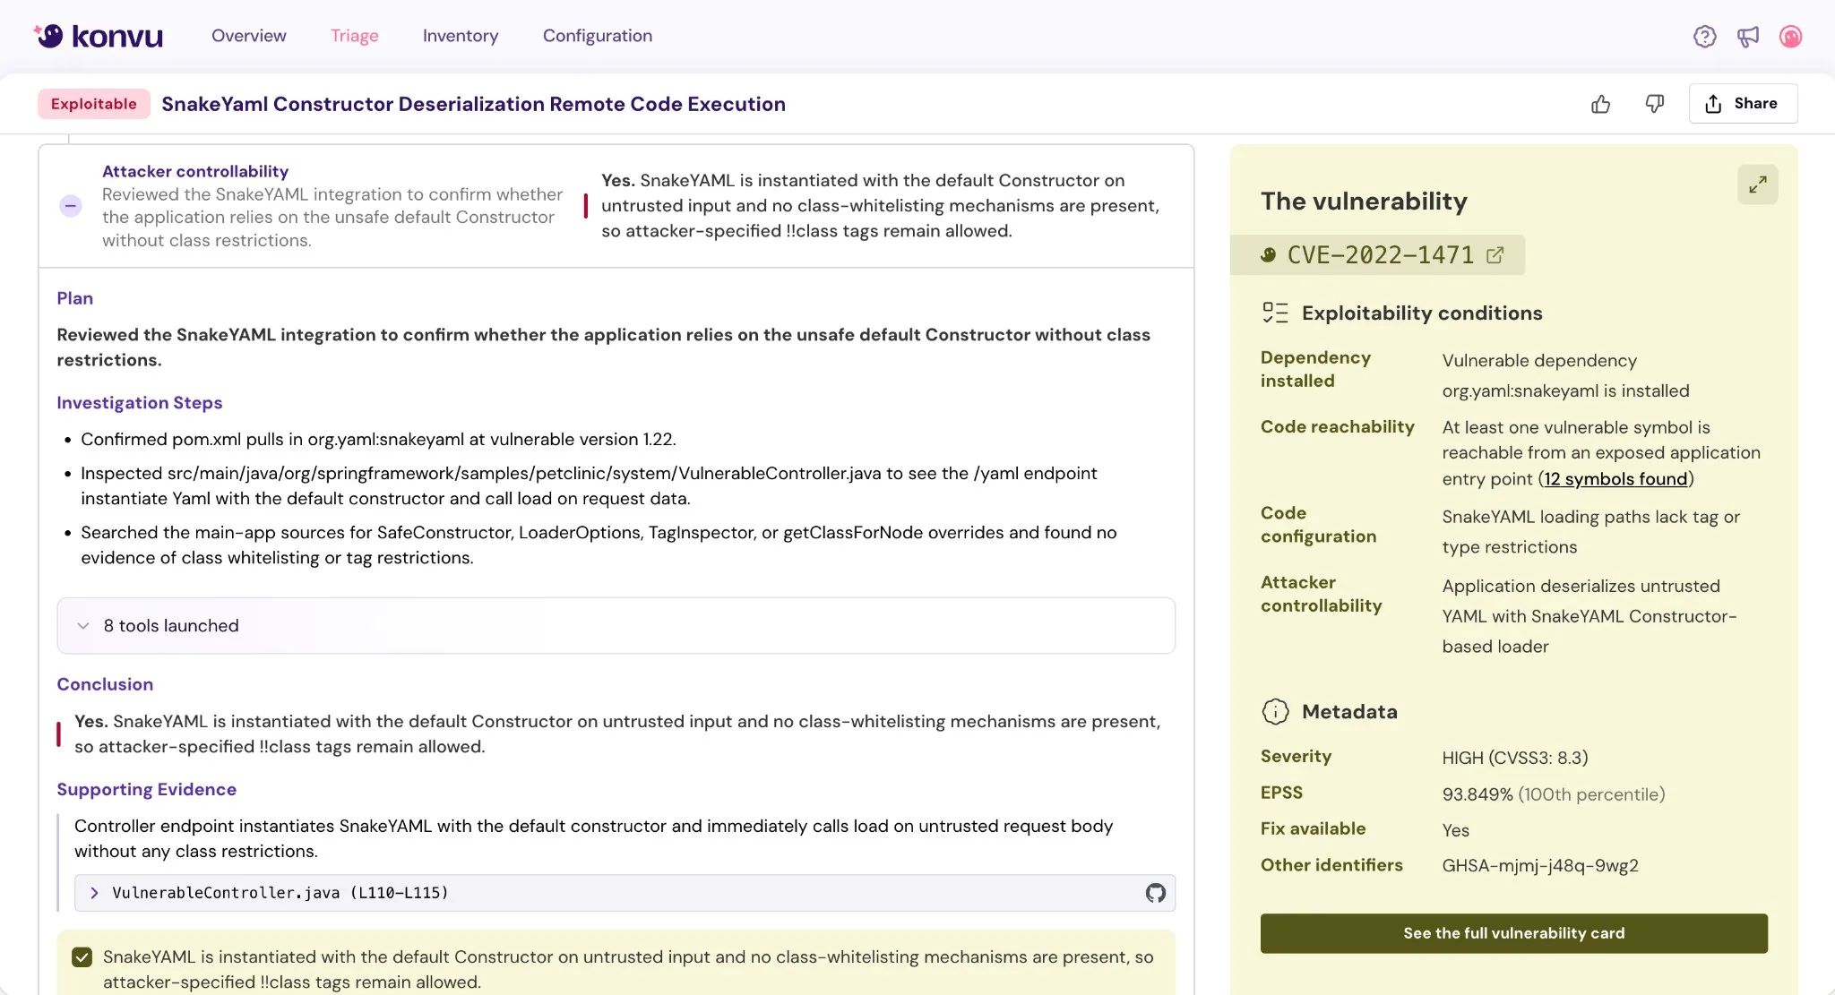1835x995 pixels.
Task: Open the Configuration menu
Action: [597, 36]
